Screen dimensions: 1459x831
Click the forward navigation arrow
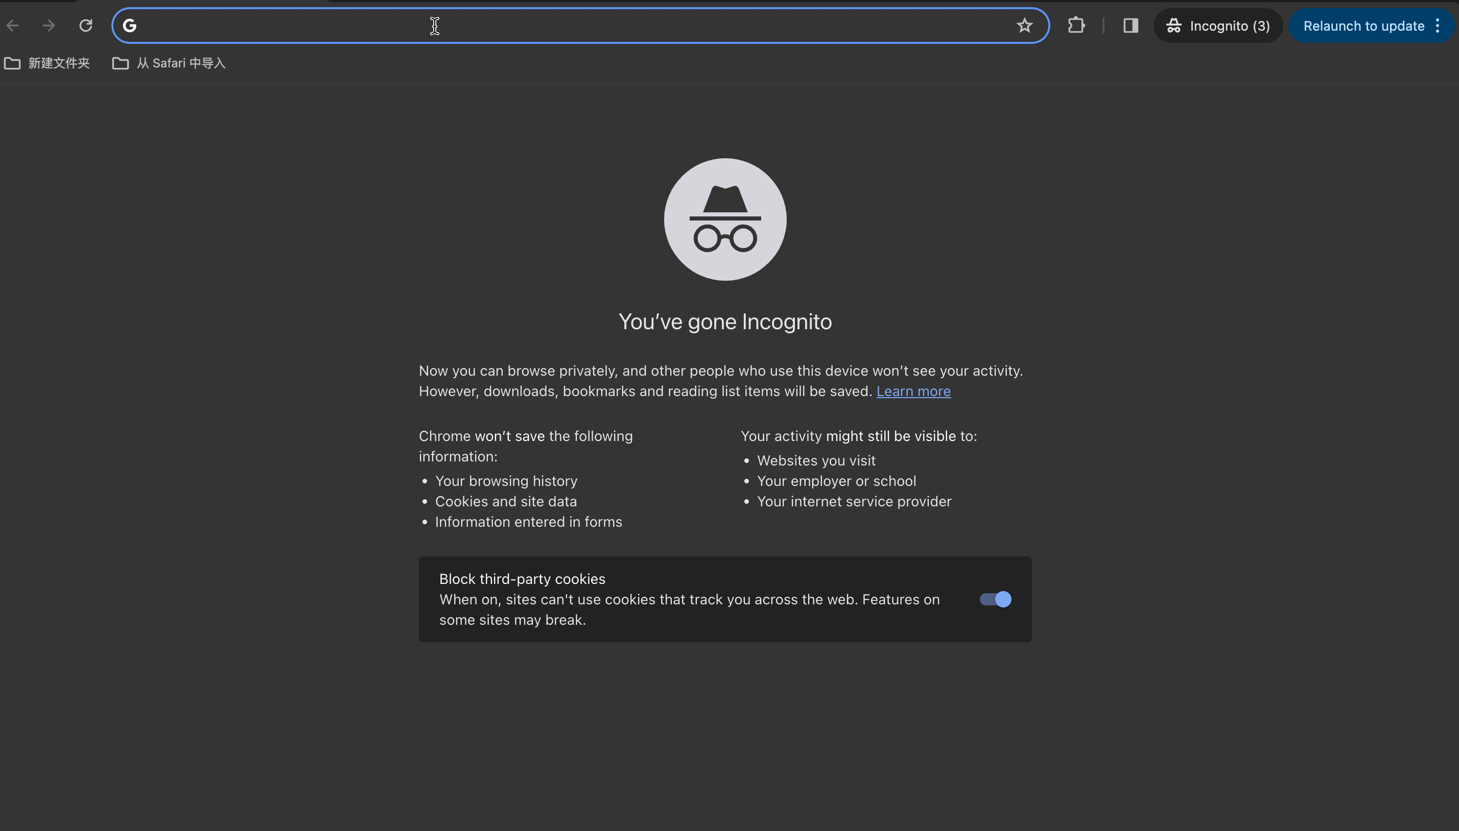pyautogui.click(x=49, y=26)
